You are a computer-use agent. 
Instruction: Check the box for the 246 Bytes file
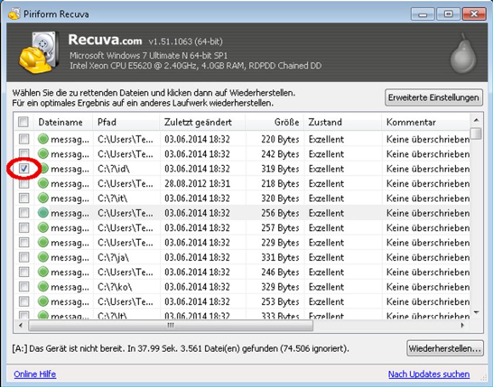click(x=24, y=271)
